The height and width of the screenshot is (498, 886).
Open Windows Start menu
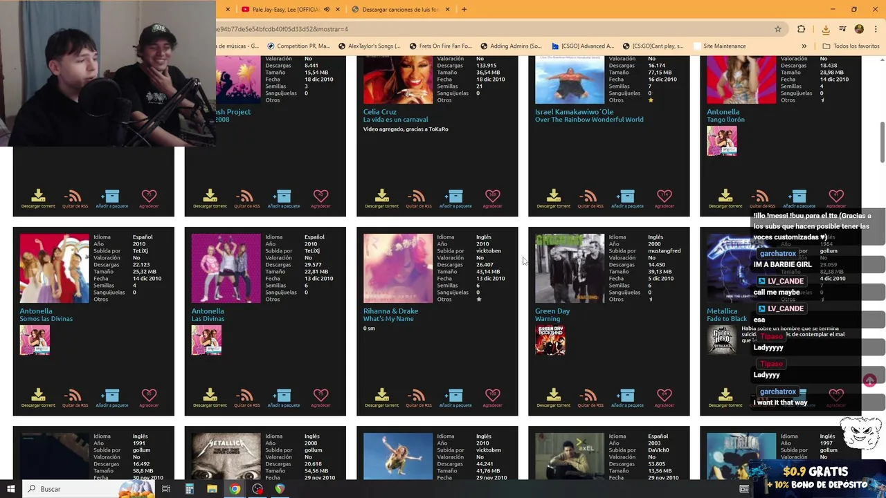point(10,489)
